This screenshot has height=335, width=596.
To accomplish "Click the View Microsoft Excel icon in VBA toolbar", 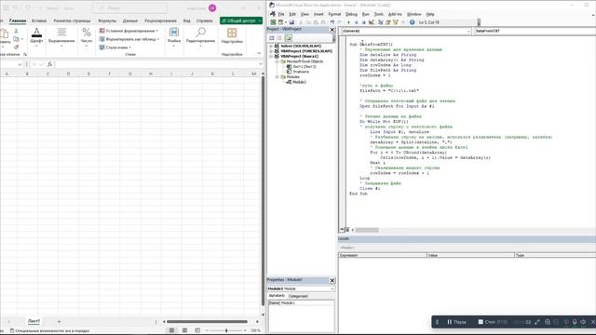I will point(273,22).
